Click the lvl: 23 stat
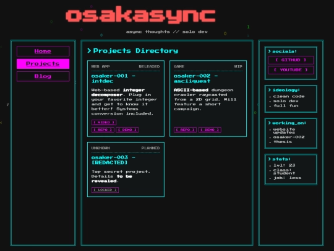Image resolution: width=334 pixels, height=251 pixels. click(284, 165)
